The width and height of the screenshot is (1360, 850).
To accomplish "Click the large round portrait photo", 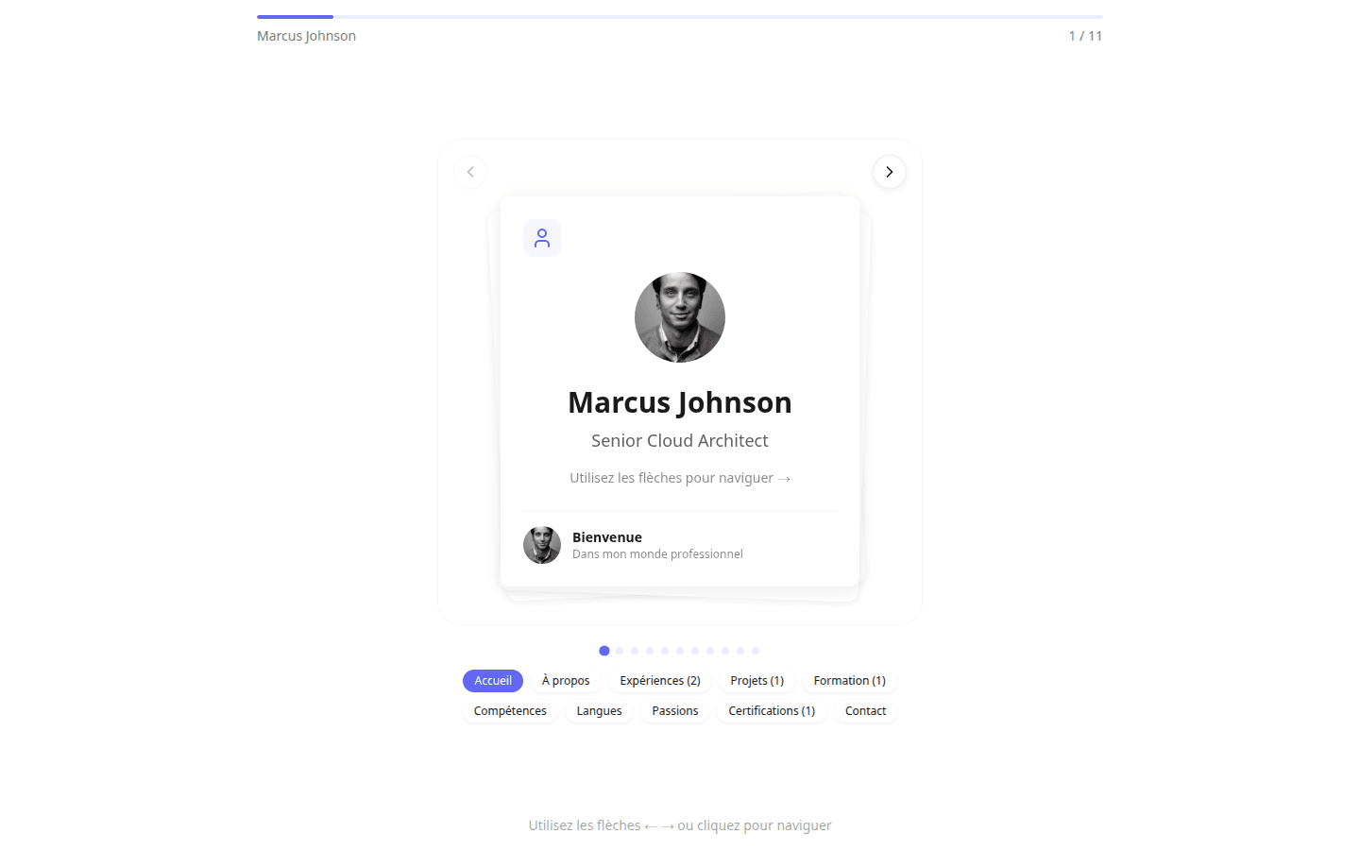I will tap(680, 317).
